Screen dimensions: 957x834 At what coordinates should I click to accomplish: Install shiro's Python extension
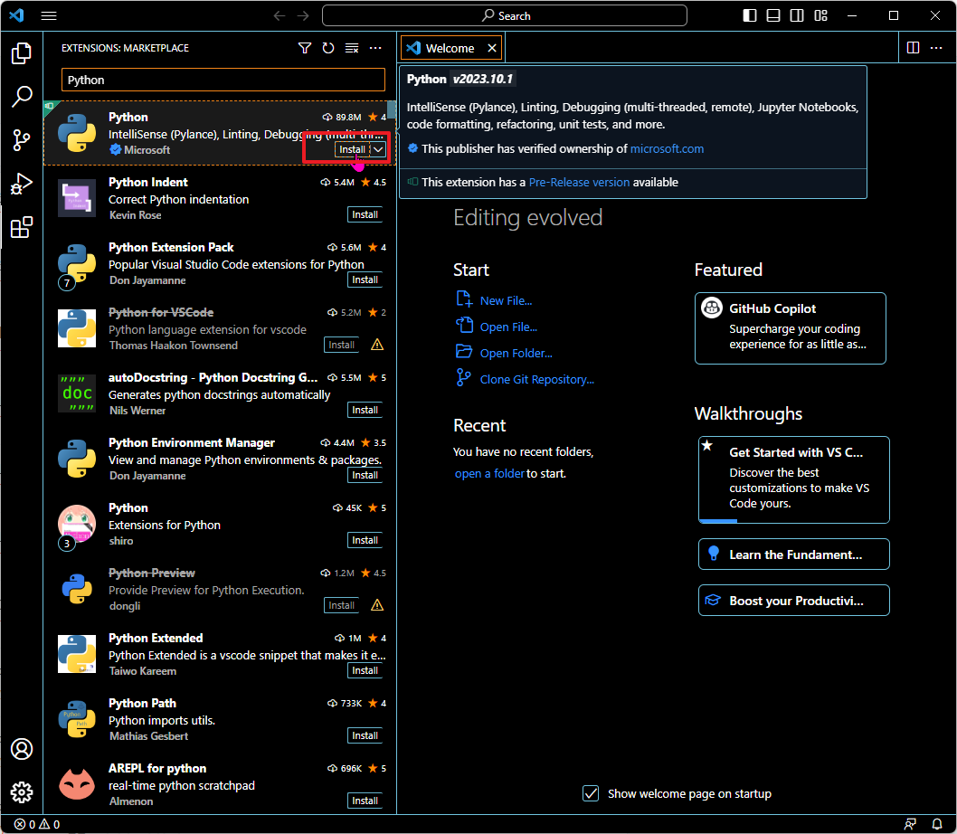click(365, 540)
